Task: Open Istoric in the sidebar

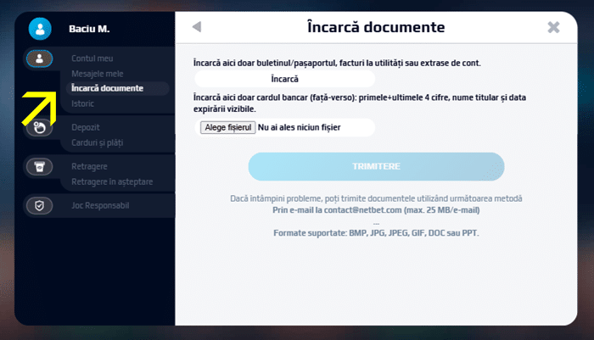Action: [83, 103]
